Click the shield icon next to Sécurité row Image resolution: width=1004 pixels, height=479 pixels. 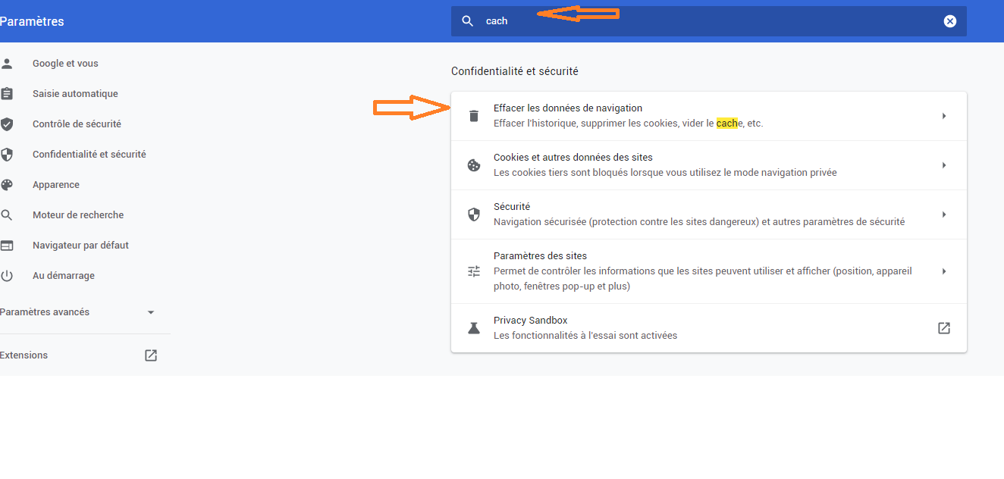click(474, 214)
